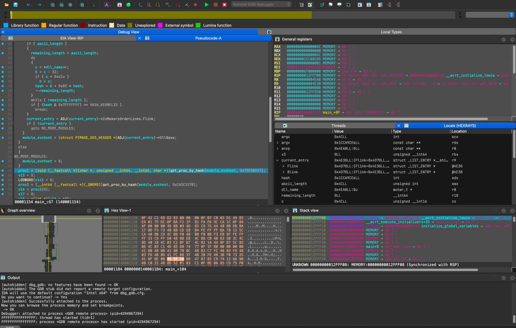Screen dimensions: 516x328
Task: Click the External symbol magenta swatch
Action: click(161, 25)
